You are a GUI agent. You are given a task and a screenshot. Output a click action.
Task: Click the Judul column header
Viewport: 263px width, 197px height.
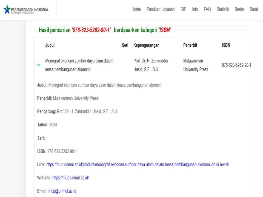[x=50, y=45]
